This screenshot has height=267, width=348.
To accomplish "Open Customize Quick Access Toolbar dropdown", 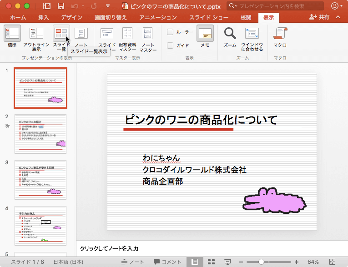I will pyautogui.click(x=108, y=6).
